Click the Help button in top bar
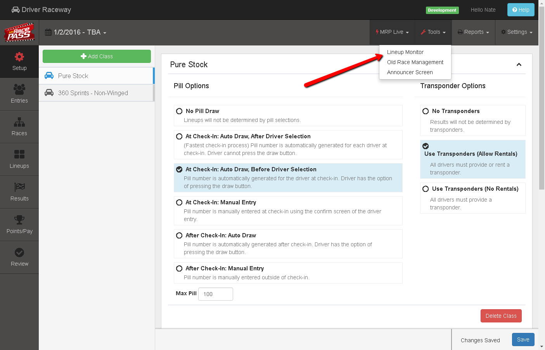The image size is (545, 350). (x=521, y=9)
